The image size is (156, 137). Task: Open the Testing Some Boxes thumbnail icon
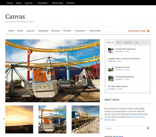[x=111, y=78]
